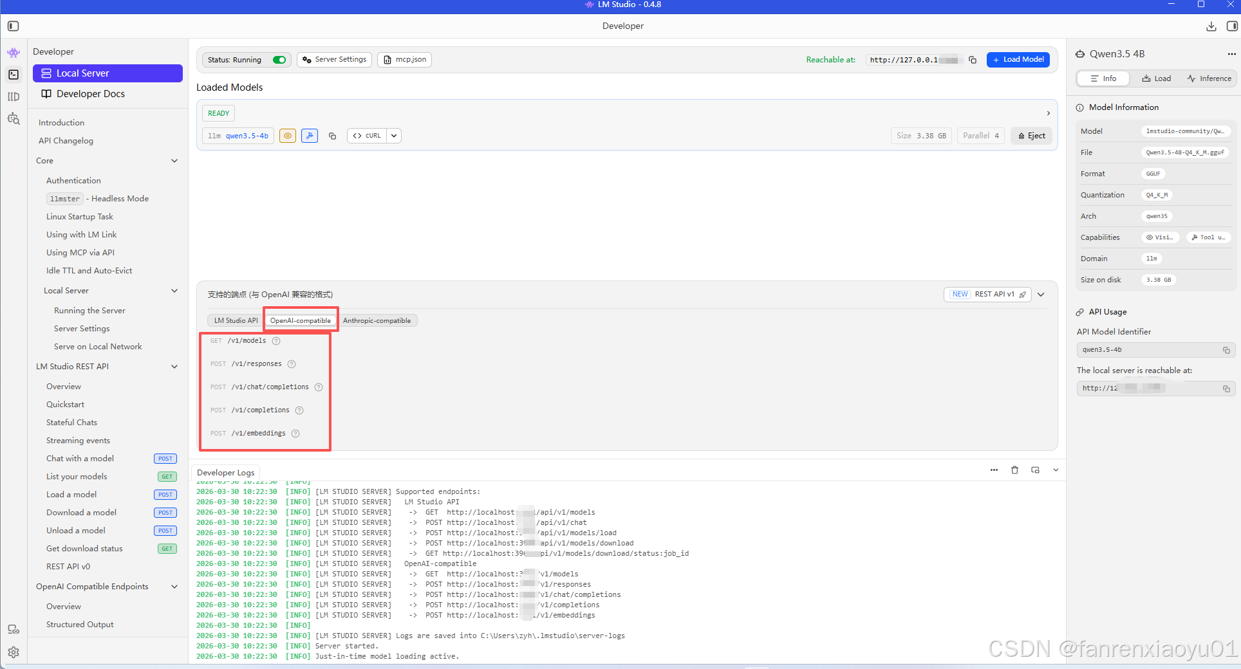Image resolution: width=1241 pixels, height=669 pixels.
Task: Copy the API Model Identifier qwen3.5-4b
Action: [x=1226, y=350]
